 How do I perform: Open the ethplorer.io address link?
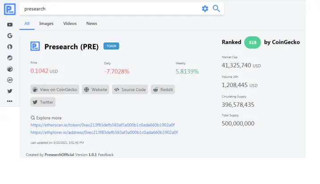(104, 132)
